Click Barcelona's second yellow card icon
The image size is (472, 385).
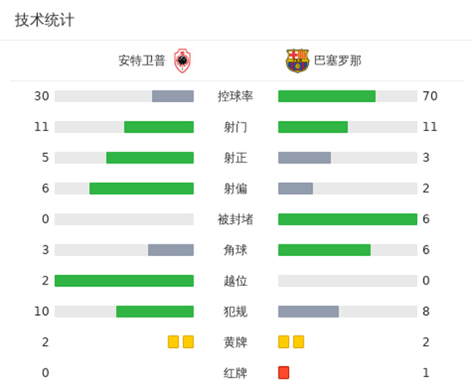[x=299, y=342]
